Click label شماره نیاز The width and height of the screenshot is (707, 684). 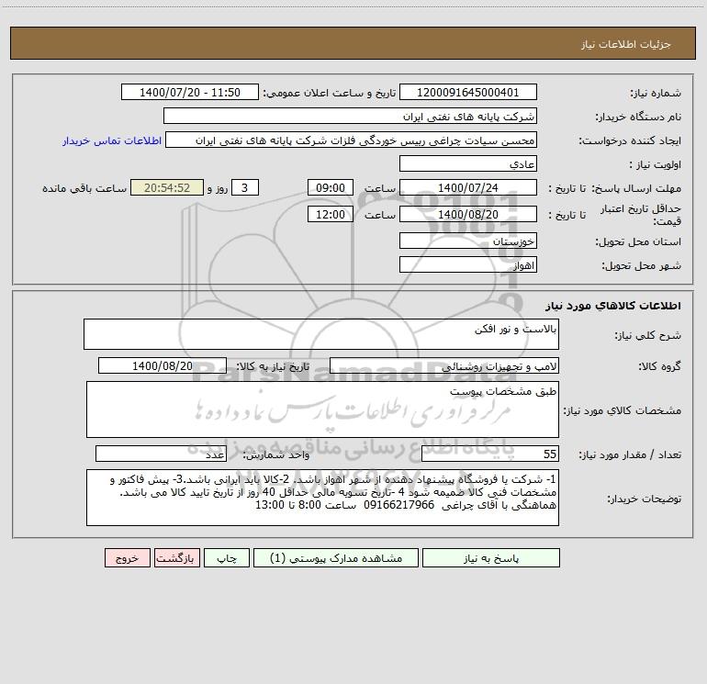[x=656, y=94]
